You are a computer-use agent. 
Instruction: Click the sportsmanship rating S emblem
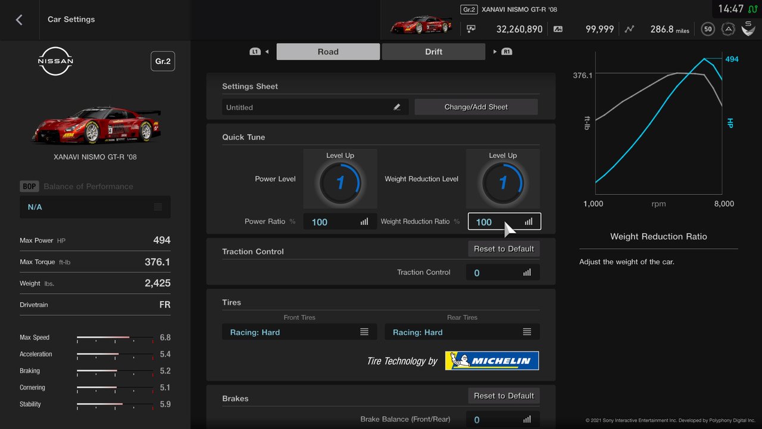pos(748,27)
